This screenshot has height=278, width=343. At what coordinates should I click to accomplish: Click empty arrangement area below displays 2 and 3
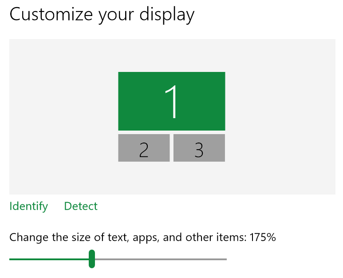point(171,179)
